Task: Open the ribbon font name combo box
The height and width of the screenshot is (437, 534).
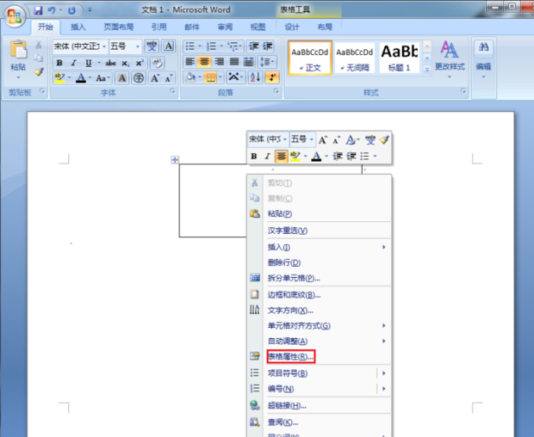Action: 80,46
